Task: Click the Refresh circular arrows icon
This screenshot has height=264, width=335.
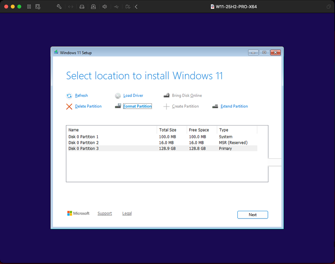Action: click(69, 96)
